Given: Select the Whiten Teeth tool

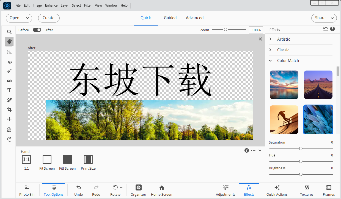Looking at the screenshot, I should [x=9, y=71].
